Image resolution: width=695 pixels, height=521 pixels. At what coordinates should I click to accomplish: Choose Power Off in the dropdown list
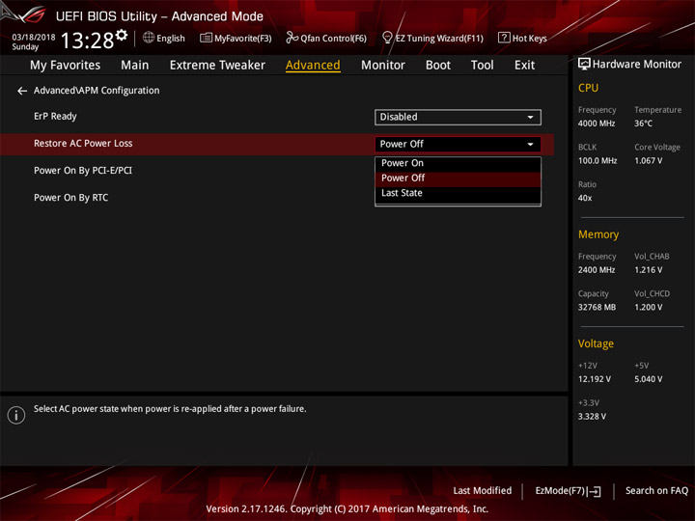[x=458, y=178]
